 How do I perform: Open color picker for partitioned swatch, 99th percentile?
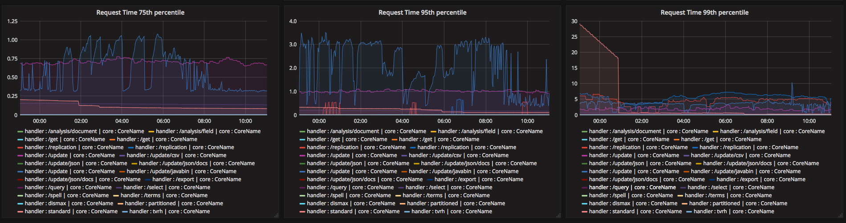coord(684,203)
